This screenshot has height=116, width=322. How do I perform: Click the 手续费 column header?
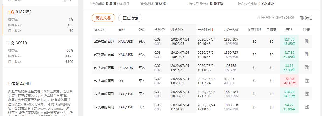(x=271, y=30)
